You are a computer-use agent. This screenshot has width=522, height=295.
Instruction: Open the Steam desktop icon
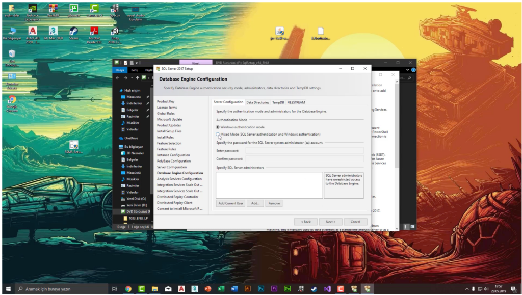click(73, 32)
